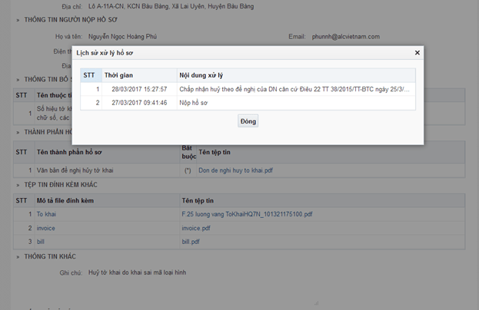The image size is (479, 310).
Task: Open Don de nghi huy to khai.pdf
Action: [235, 169]
